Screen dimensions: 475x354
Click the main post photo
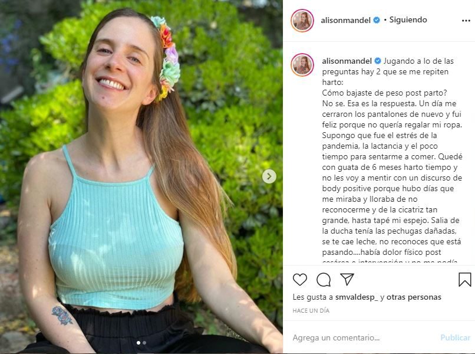coord(141,177)
